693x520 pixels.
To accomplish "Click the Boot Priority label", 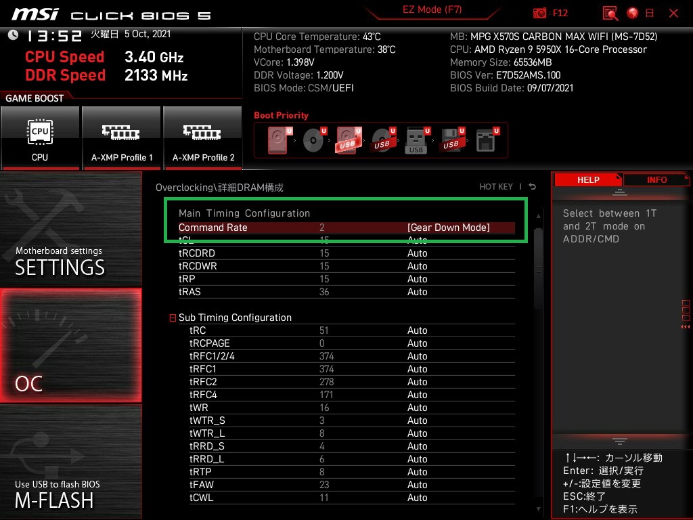I will [281, 115].
